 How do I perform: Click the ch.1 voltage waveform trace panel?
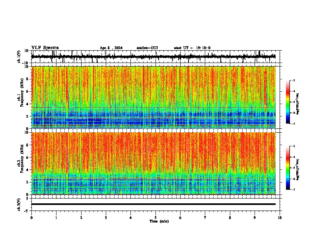coord(156,57)
